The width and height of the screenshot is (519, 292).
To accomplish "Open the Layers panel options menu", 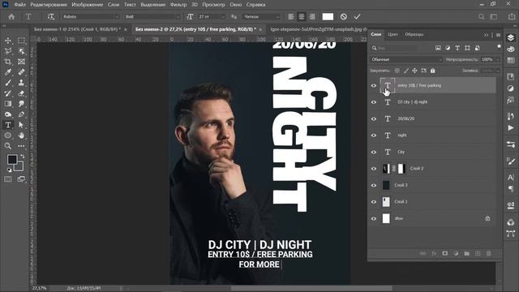I will [x=498, y=35].
